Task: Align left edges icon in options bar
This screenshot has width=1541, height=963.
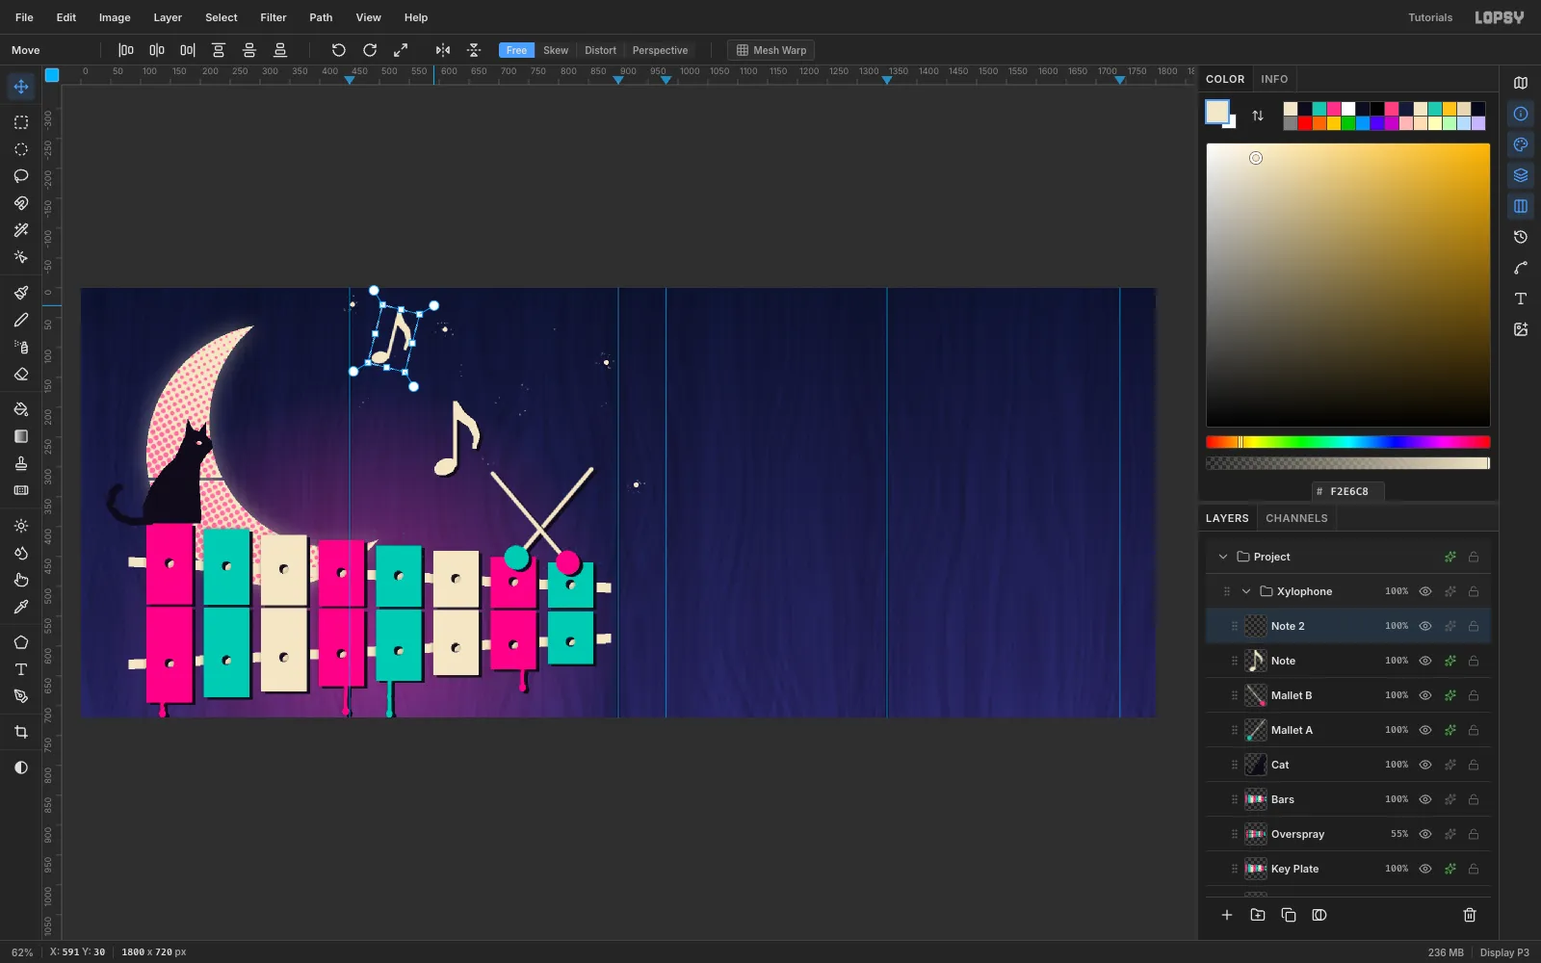Action: coord(126,50)
